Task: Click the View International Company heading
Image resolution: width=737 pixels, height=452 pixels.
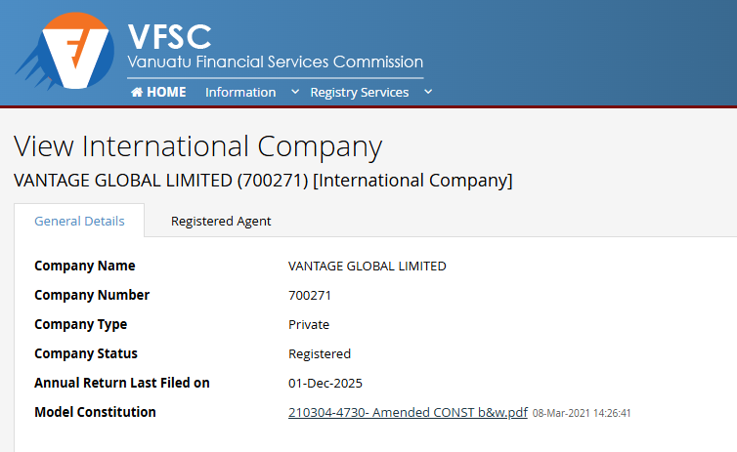Action: (197, 146)
